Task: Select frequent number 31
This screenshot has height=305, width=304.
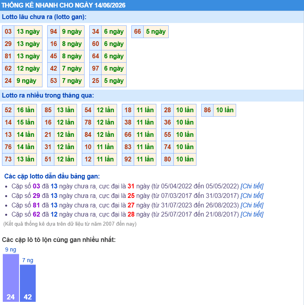Action: [48, 147]
